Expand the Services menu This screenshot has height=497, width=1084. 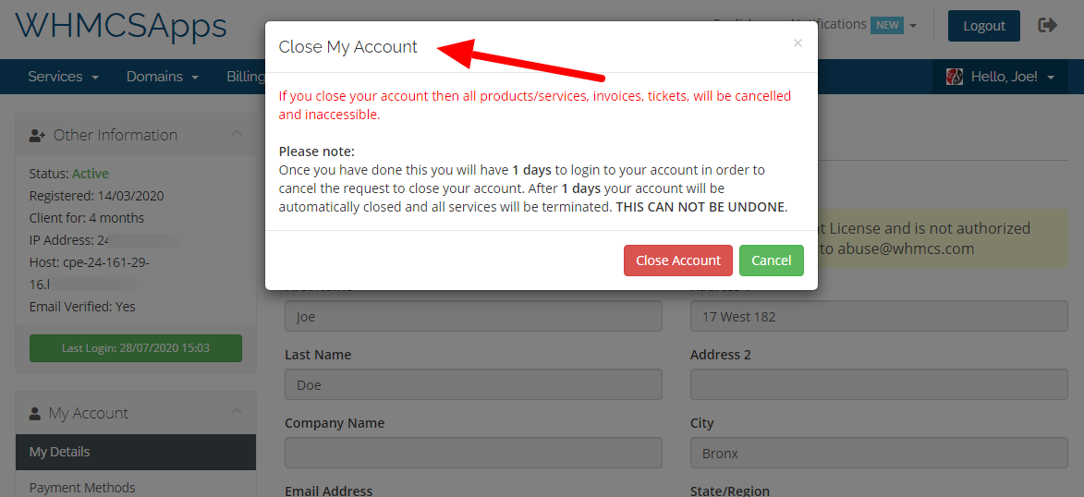tap(63, 77)
